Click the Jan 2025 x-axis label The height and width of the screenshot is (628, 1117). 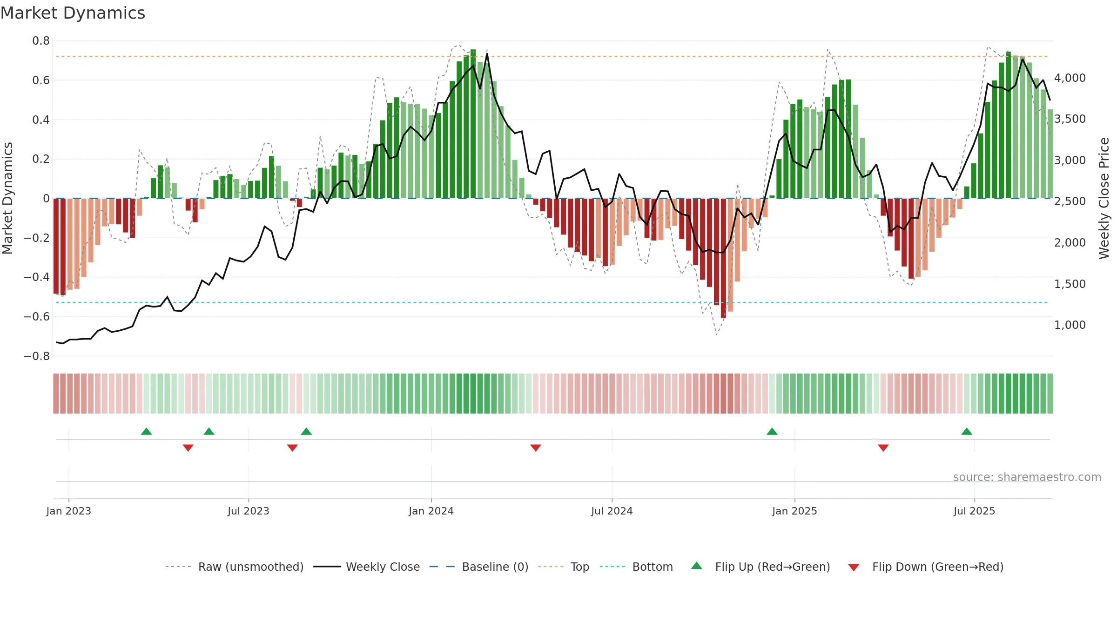point(795,511)
